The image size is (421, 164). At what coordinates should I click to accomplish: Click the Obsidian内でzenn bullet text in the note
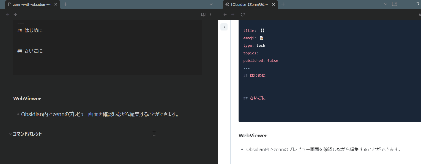[x=100, y=114]
